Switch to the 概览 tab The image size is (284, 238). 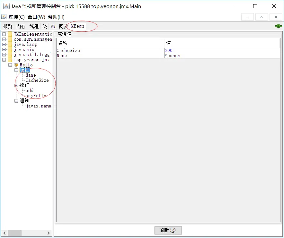[8, 26]
